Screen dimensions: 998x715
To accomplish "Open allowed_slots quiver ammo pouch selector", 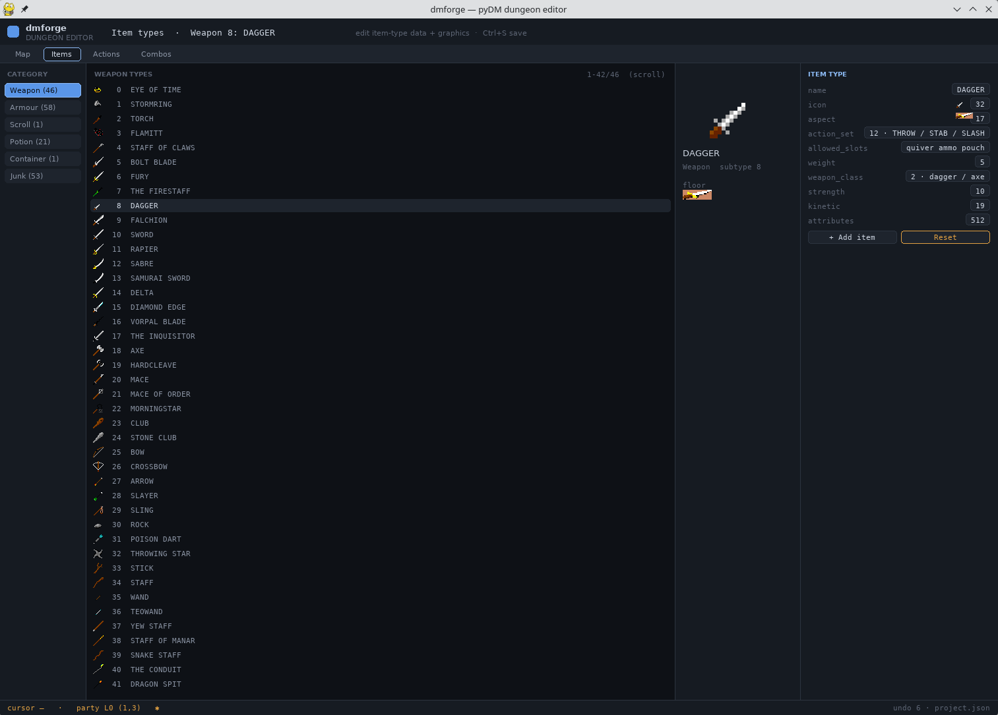I will [945, 148].
